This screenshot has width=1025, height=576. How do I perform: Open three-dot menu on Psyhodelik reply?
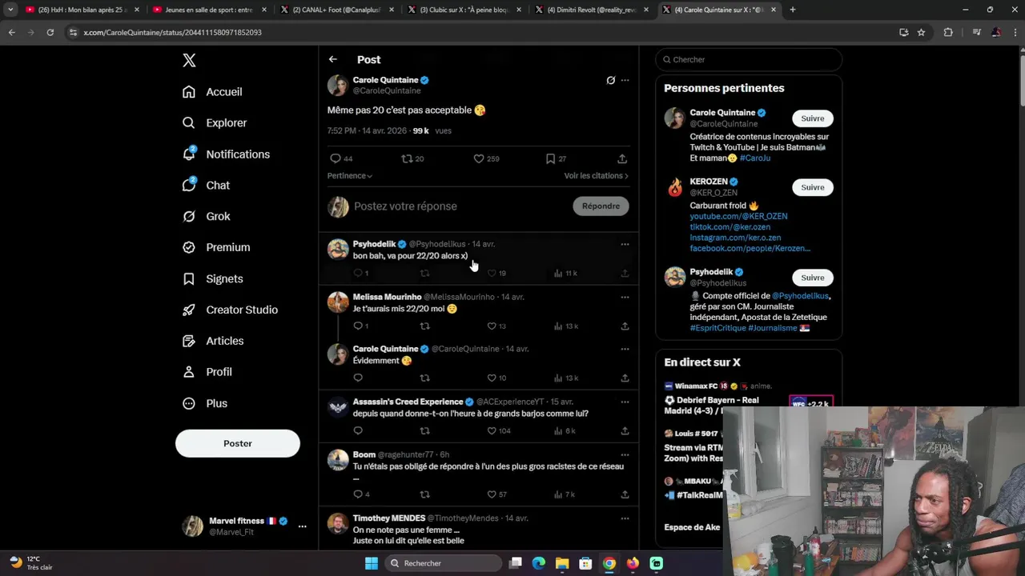[x=625, y=244]
